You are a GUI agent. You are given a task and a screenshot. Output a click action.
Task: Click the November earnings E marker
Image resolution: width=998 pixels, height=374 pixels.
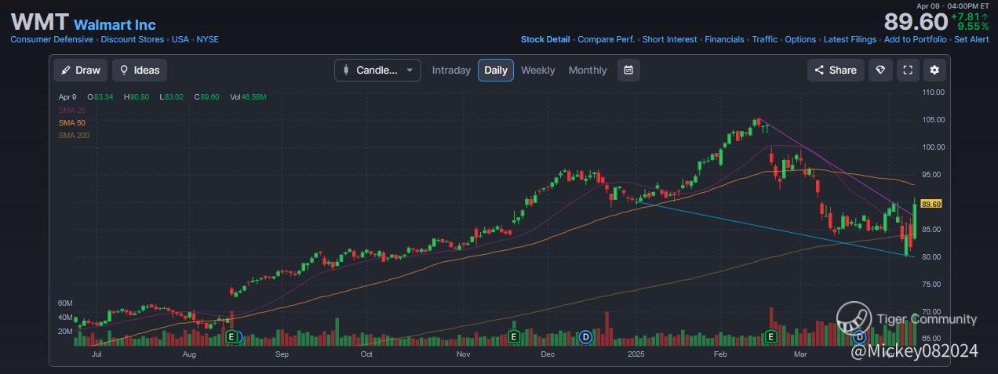point(514,336)
